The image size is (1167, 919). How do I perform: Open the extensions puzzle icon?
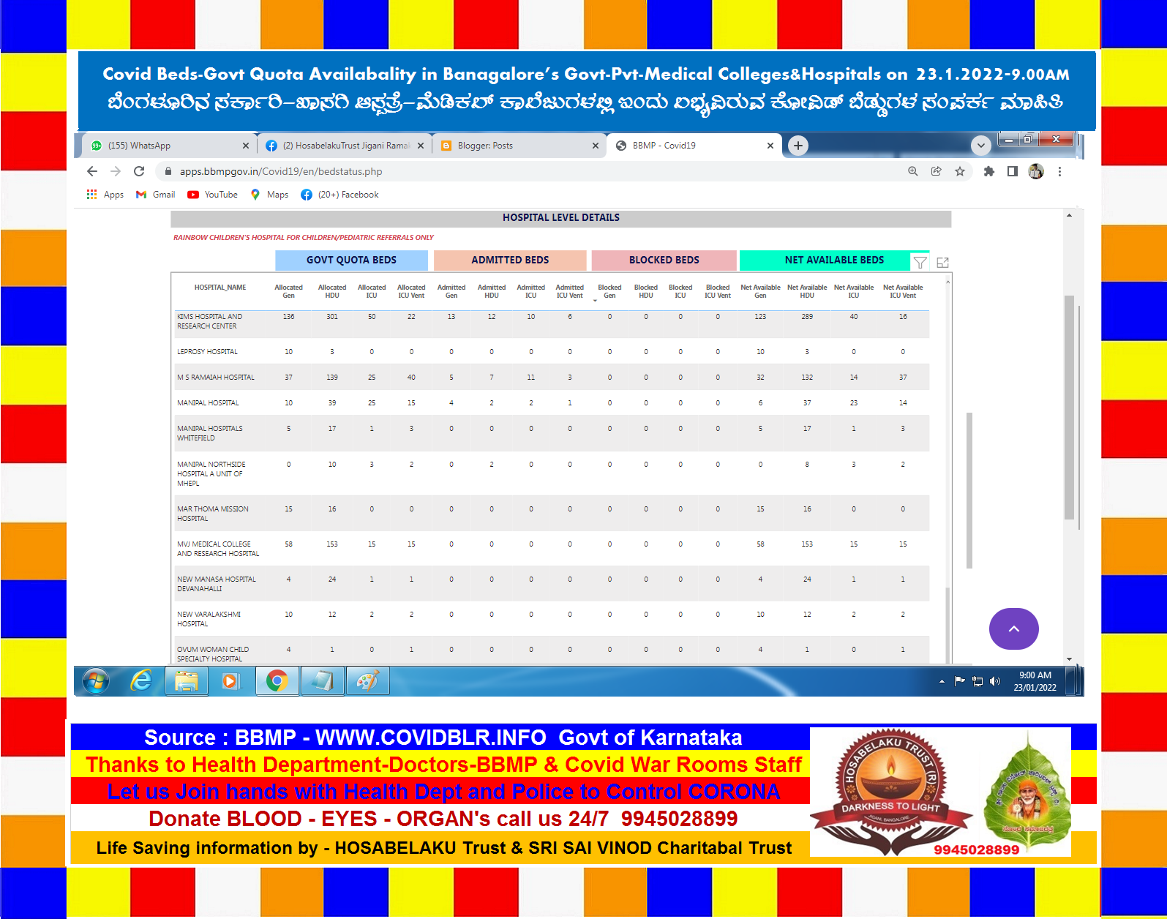(989, 171)
